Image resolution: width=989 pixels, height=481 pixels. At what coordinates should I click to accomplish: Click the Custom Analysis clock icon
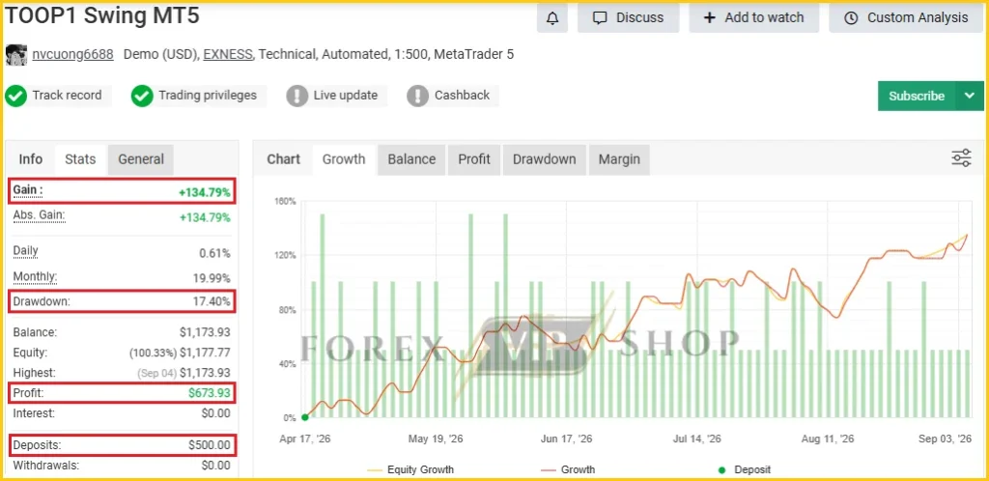click(851, 18)
